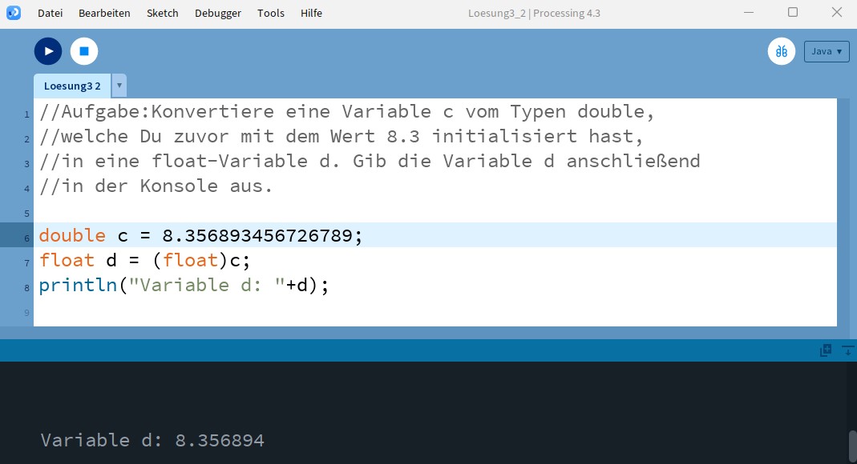Maximize the Processing window
The width and height of the screenshot is (857, 464).
792,12
